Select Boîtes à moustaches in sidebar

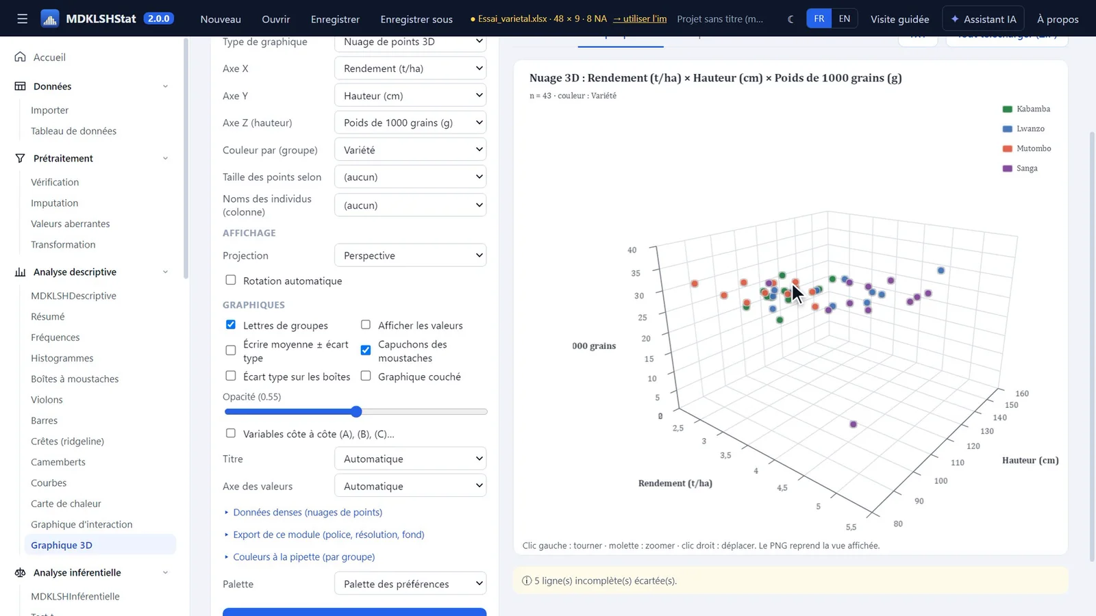(75, 378)
